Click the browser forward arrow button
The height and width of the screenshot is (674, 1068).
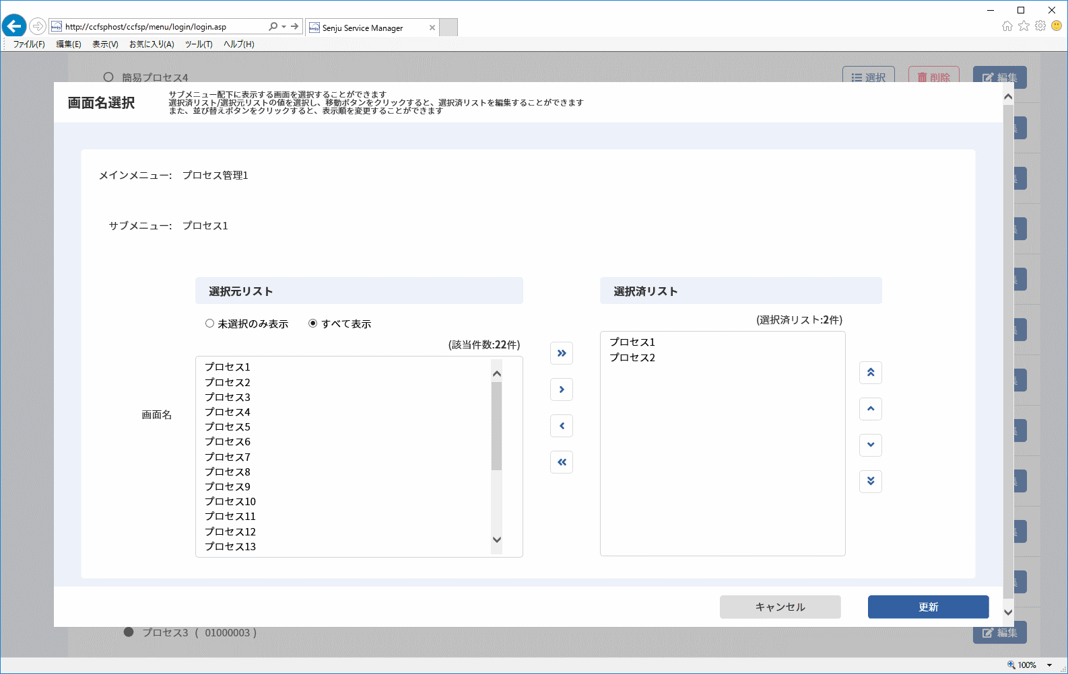[38, 26]
